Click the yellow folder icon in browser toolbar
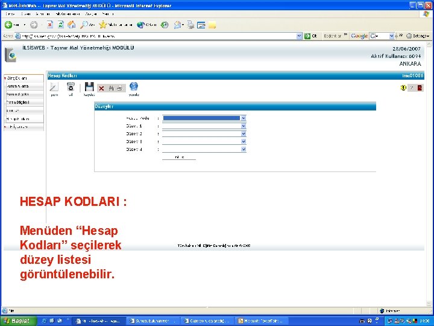434x326 pixels. 212,25
